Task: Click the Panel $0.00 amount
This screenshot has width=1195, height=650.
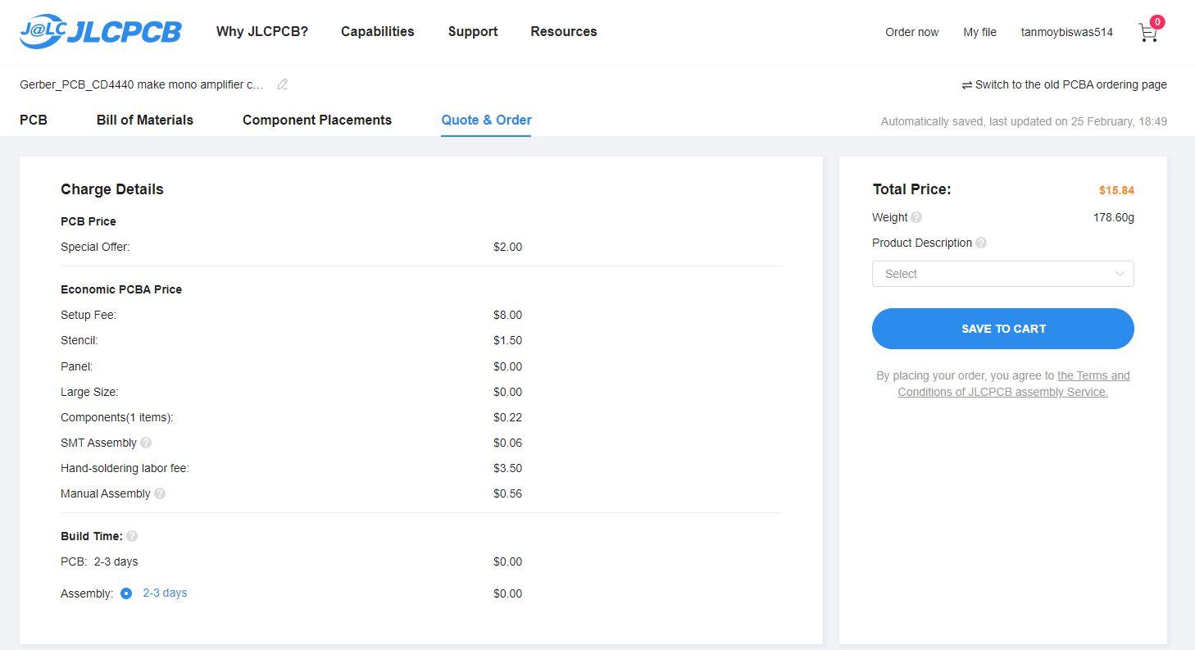Action: [x=507, y=366]
